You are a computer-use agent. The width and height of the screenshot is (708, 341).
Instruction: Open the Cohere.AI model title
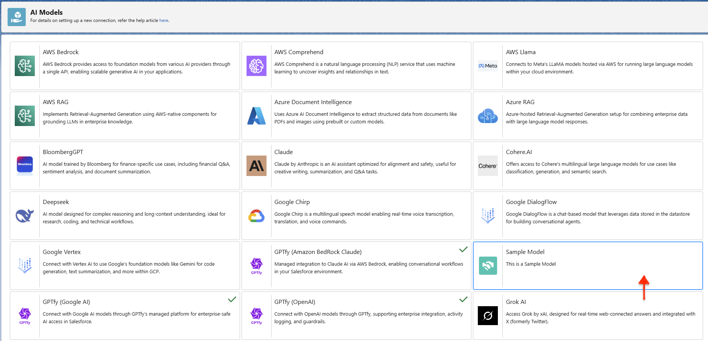(519, 152)
